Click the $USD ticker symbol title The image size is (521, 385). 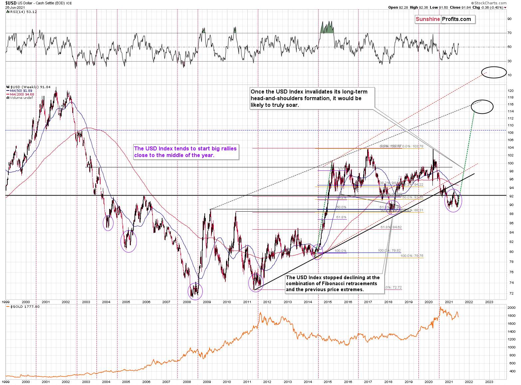pos(11,3)
